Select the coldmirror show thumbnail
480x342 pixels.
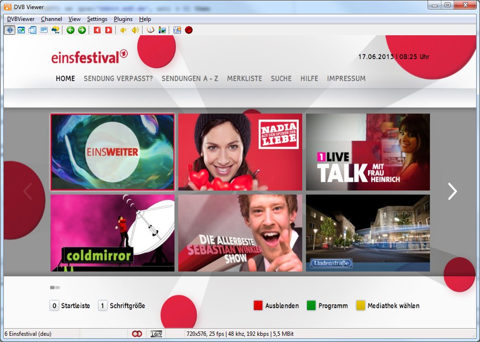[x=112, y=233]
